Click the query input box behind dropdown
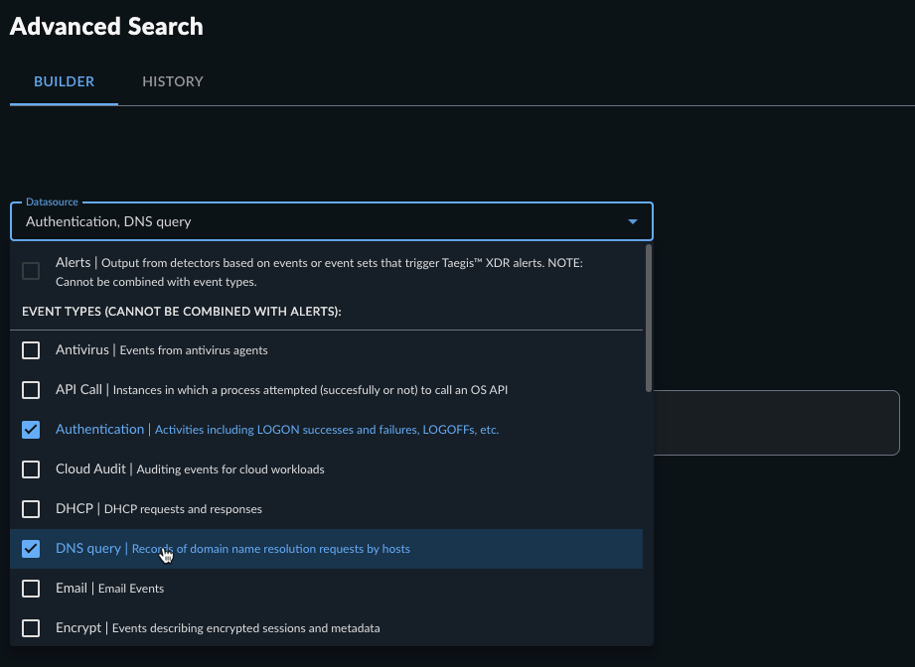The width and height of the screenshot is (915, 667). pos(776,423)
